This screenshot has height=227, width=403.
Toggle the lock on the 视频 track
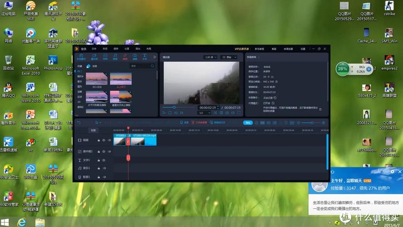pos(98,140)
